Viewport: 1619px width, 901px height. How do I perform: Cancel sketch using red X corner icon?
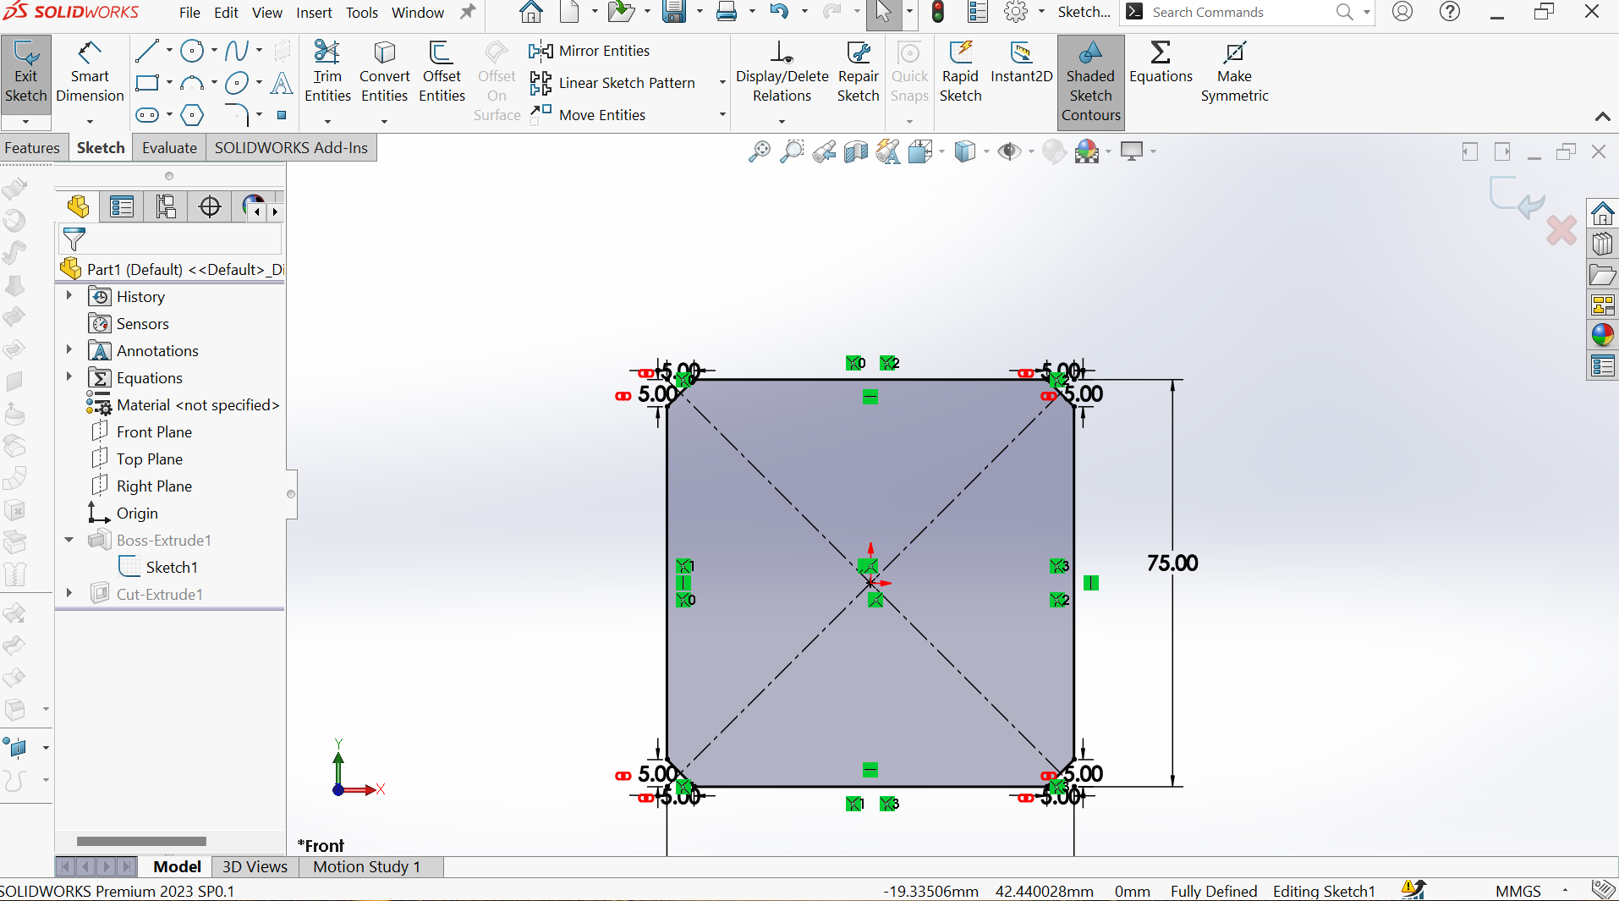(1561, 230)
